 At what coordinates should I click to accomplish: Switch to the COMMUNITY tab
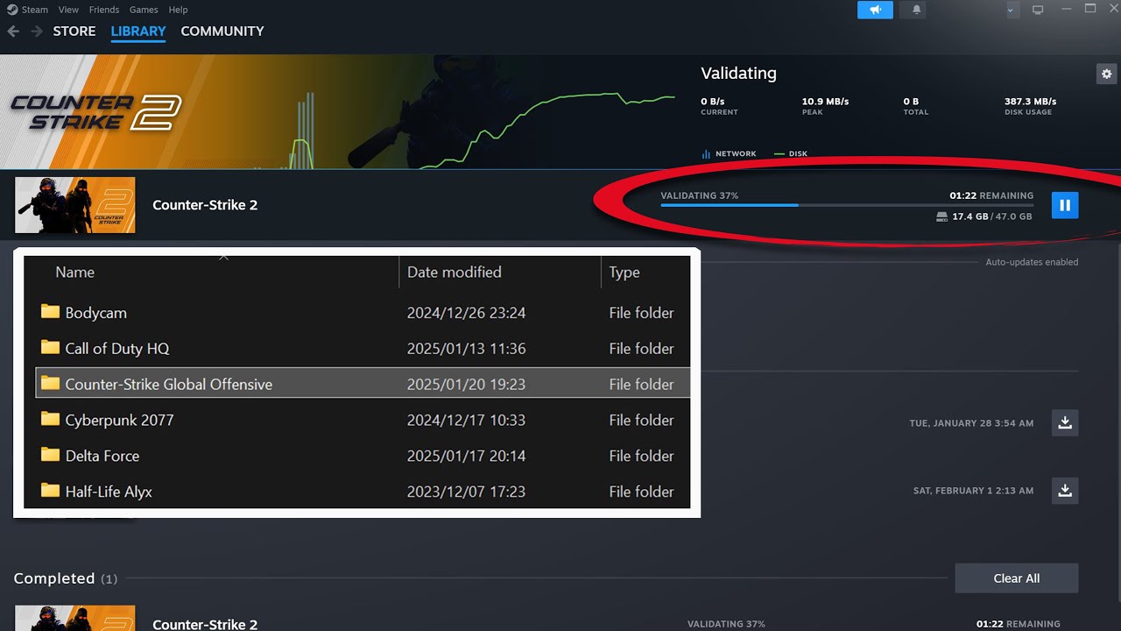coord(222,31)
